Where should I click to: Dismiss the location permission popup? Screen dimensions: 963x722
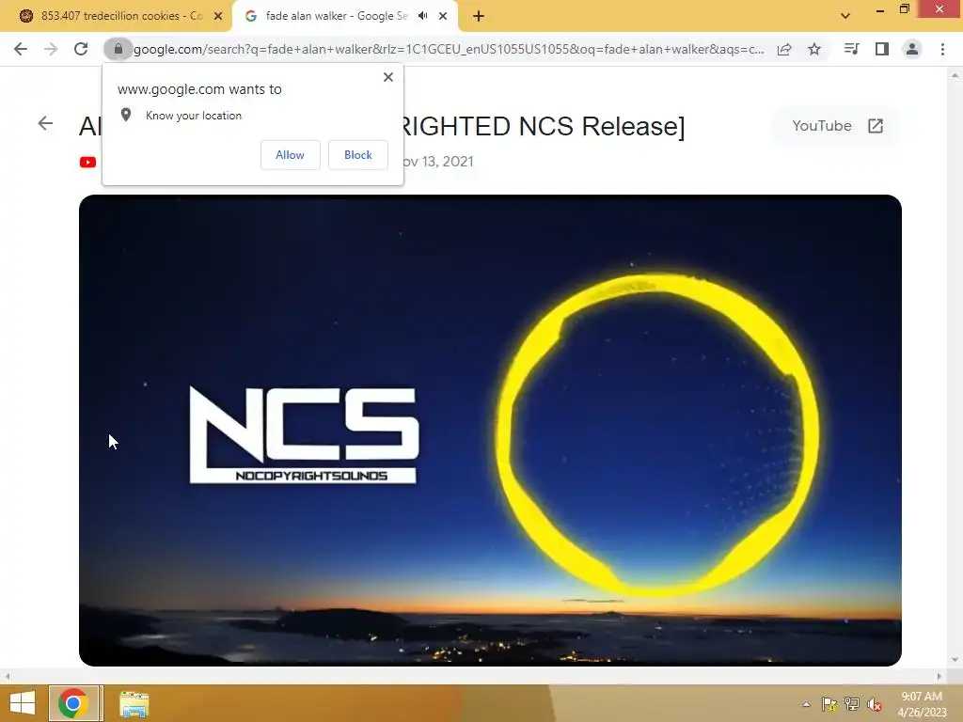(388, 77)
